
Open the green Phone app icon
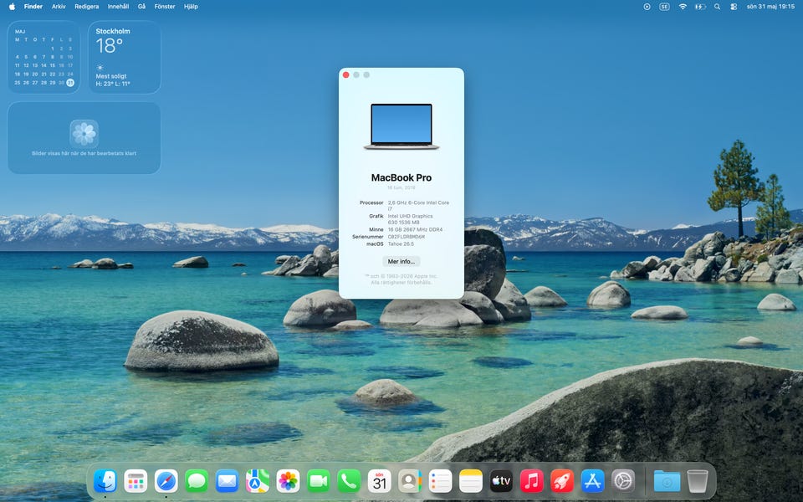349,482
